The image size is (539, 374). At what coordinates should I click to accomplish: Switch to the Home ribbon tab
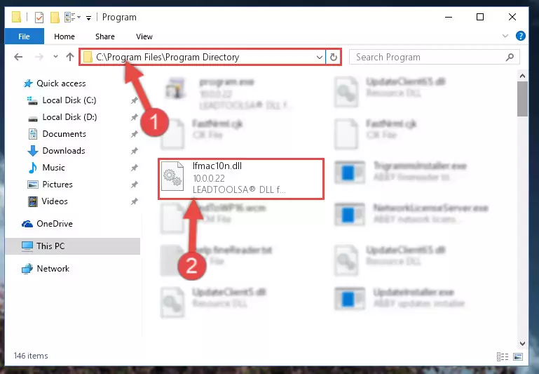point(64,36)
